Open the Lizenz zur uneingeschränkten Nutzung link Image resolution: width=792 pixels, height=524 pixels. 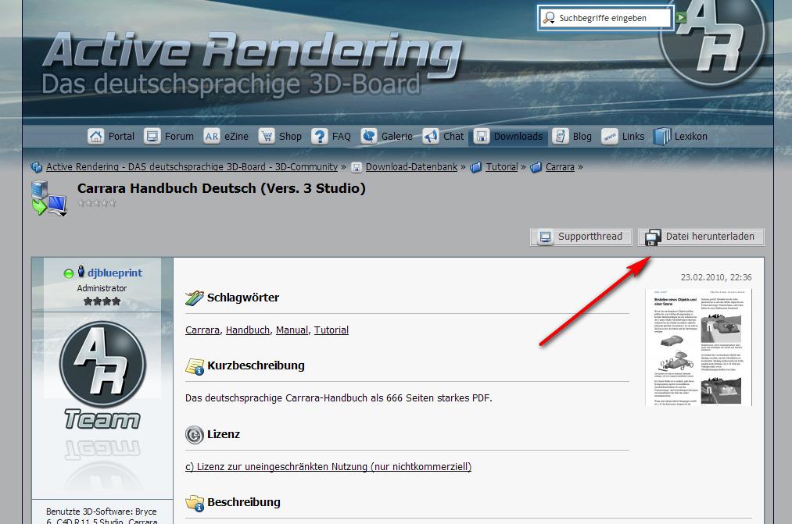328,467
